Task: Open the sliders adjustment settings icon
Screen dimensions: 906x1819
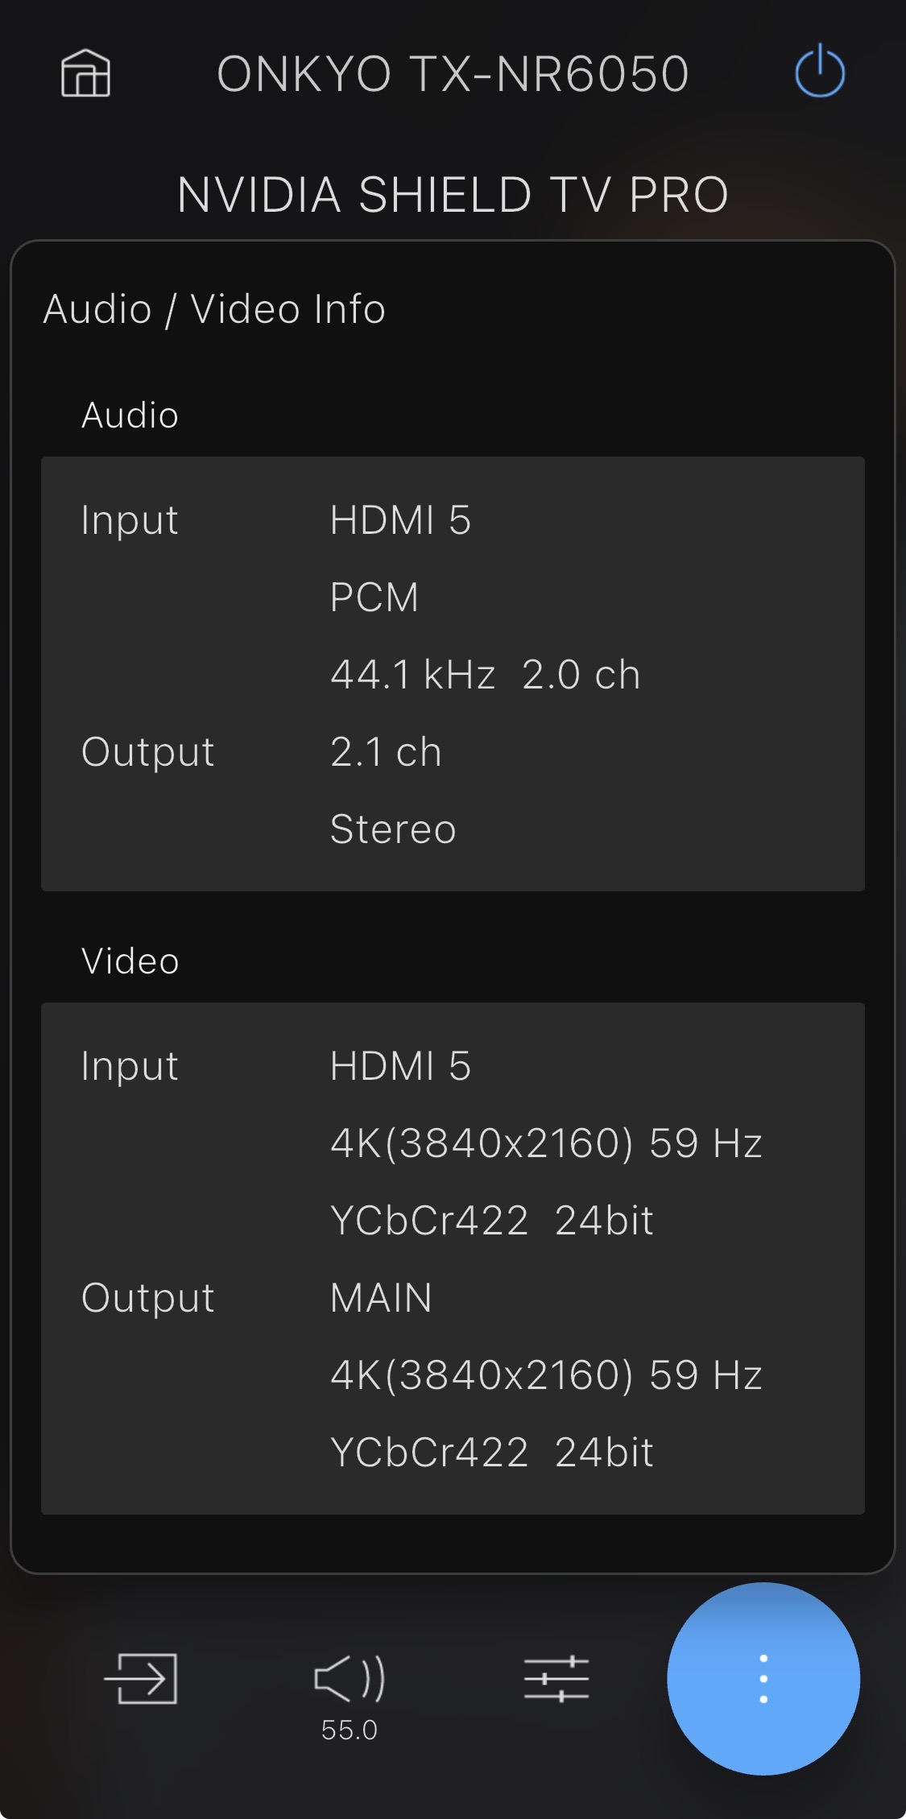Action: (556, 1678)
